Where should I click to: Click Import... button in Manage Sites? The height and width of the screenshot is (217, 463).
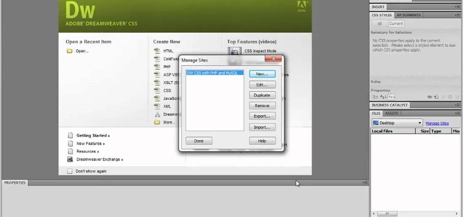click(x=262, y=127)
